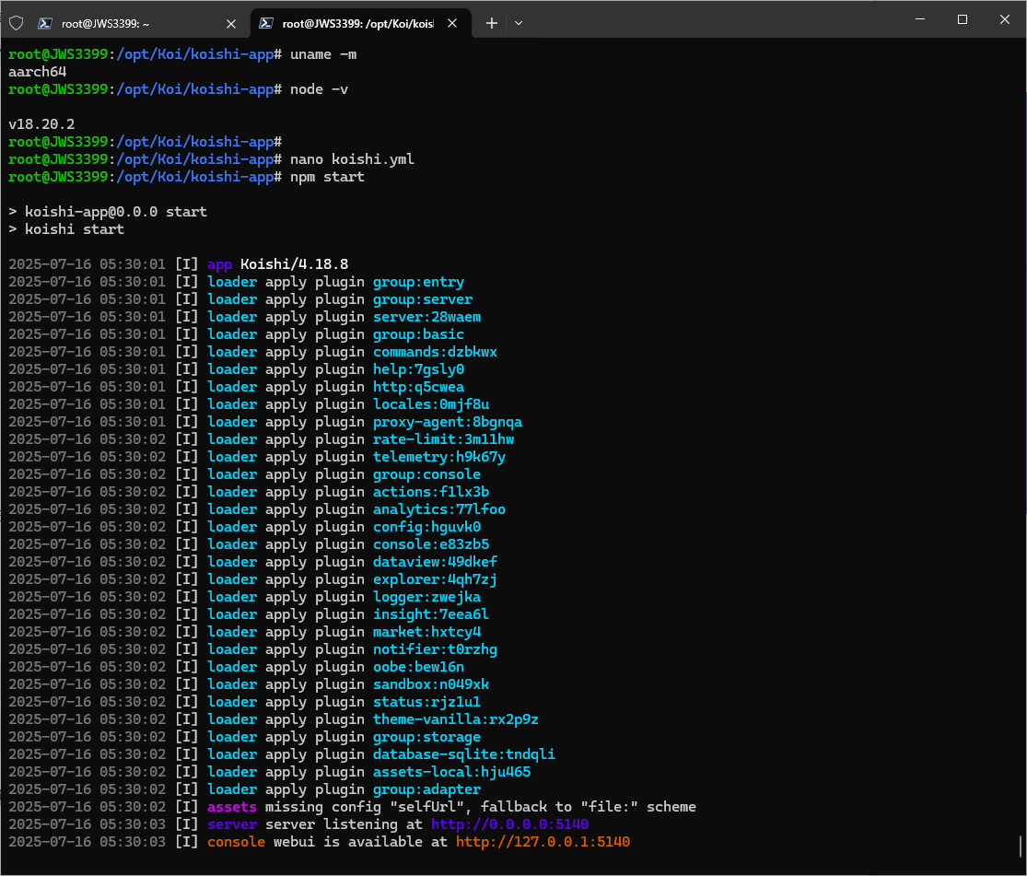Click the shield icon in the title bar

[x=16, y=23]
